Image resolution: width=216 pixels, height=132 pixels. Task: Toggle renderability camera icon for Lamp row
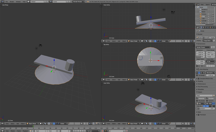[213, 23]
